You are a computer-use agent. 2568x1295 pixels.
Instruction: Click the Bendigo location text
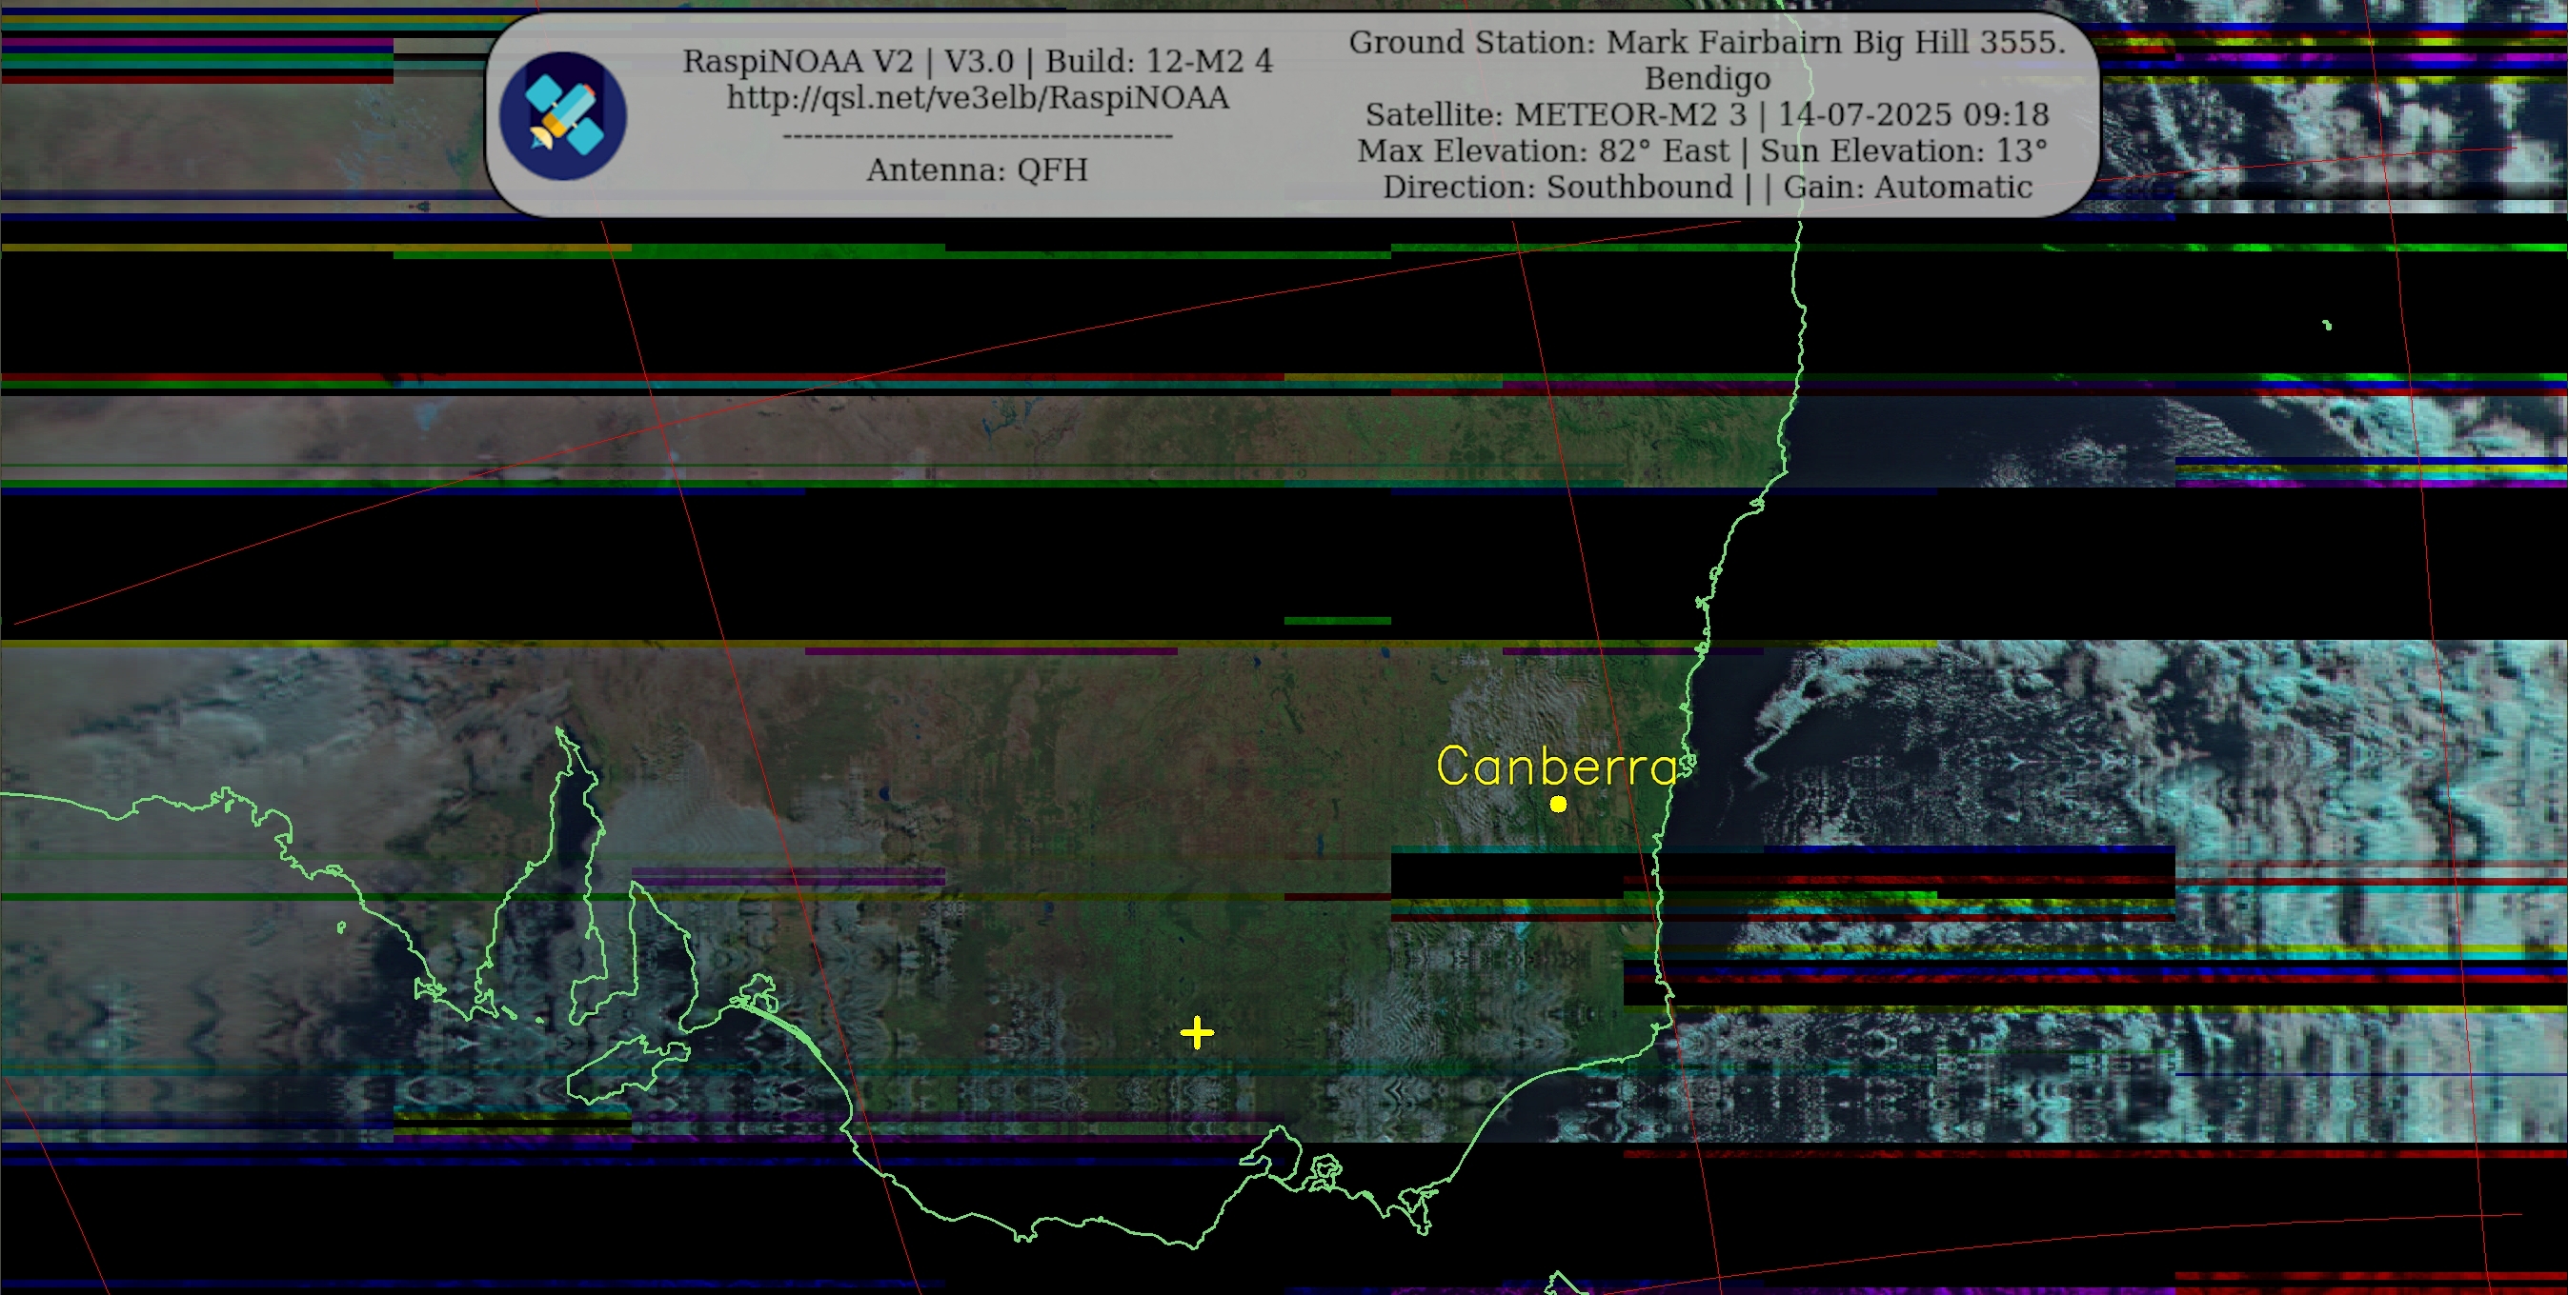point(1707,78)
